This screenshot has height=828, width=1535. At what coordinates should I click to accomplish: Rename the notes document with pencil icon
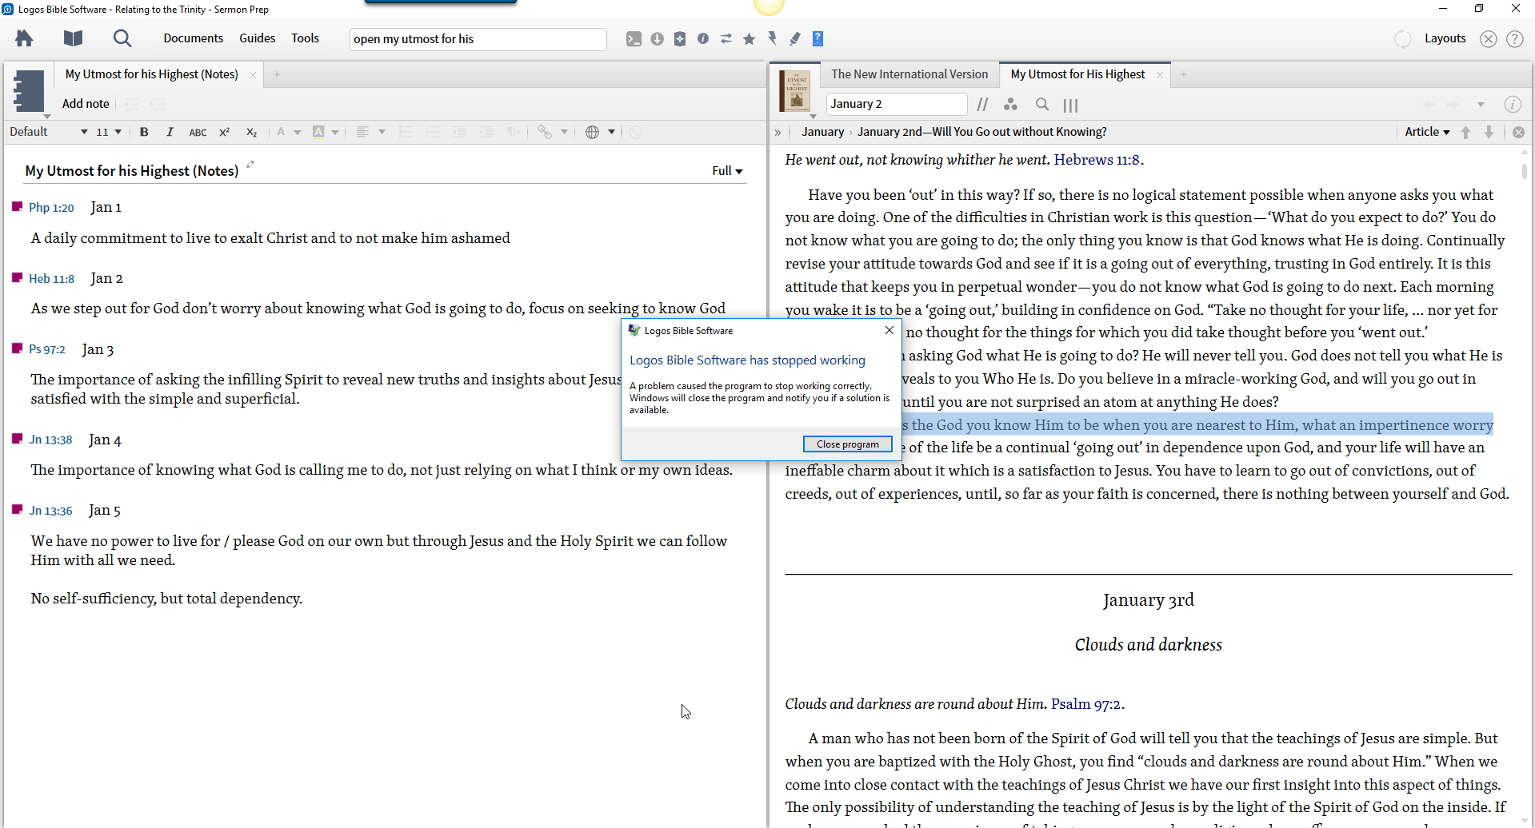pyautogui.click(x=250, y=165)
